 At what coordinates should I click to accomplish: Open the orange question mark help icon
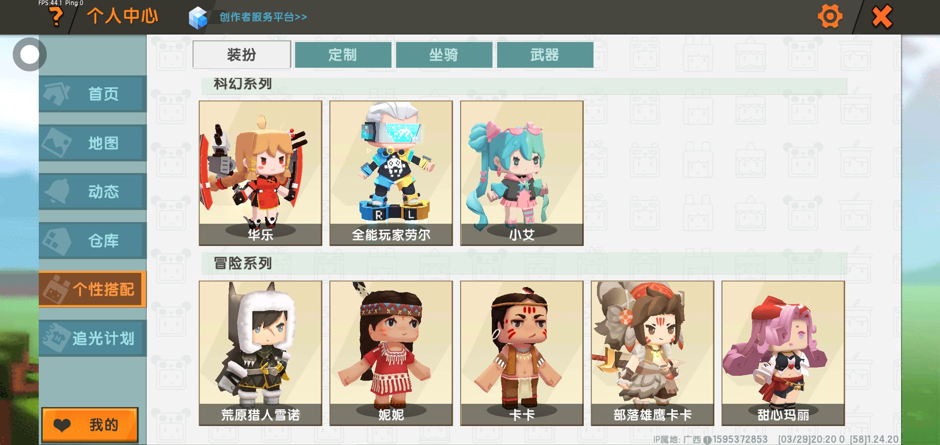coord(56,17)
